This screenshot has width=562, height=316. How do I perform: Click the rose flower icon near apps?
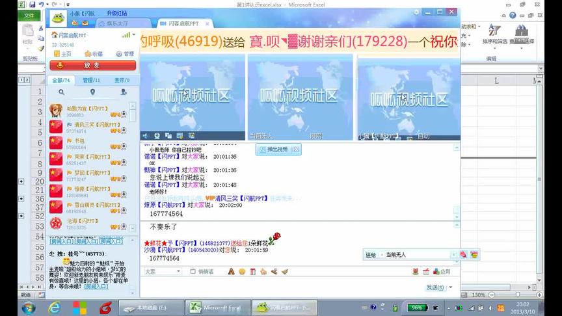pyautogui.click(x=416, y=272)
